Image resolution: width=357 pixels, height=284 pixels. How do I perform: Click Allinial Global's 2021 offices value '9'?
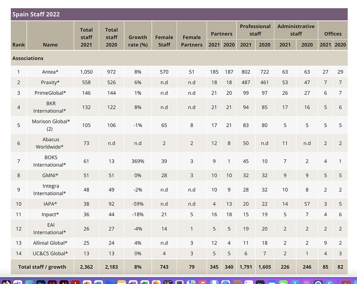pyautogui.click(x=325, y=243)
